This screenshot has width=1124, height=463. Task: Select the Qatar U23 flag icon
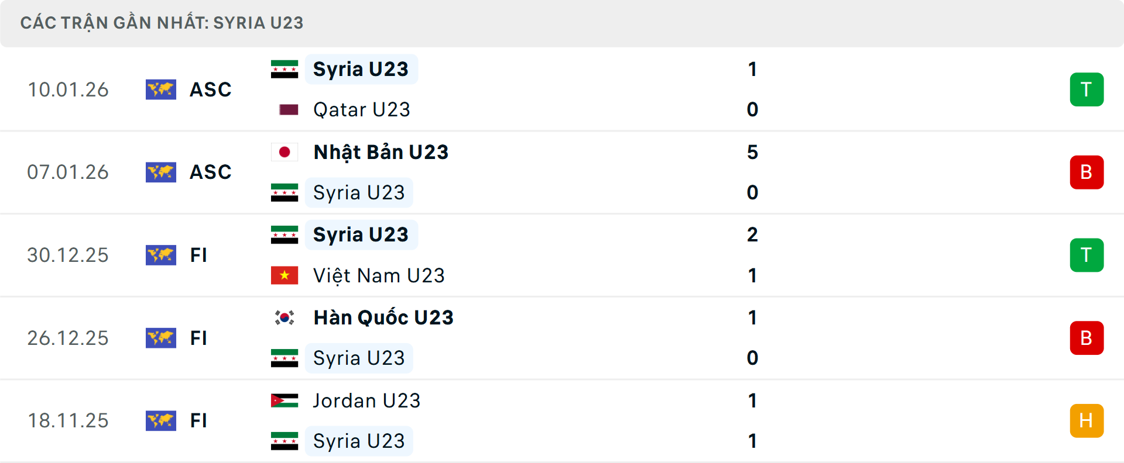click(x=289, y=109)
